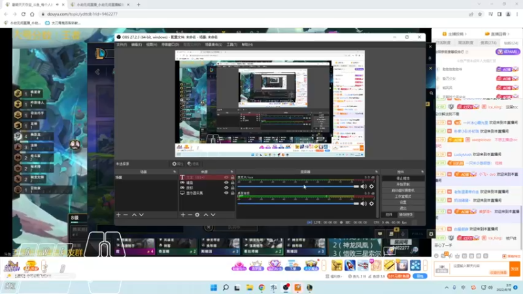The width and height of the screenshot is (523, 294).
Task: Toggle visibility of the 键盘 source
Action: 226,183
